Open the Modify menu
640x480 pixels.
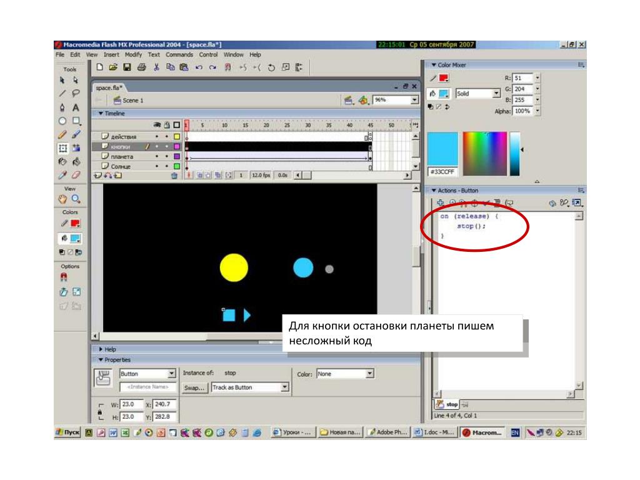pos(133,54)
